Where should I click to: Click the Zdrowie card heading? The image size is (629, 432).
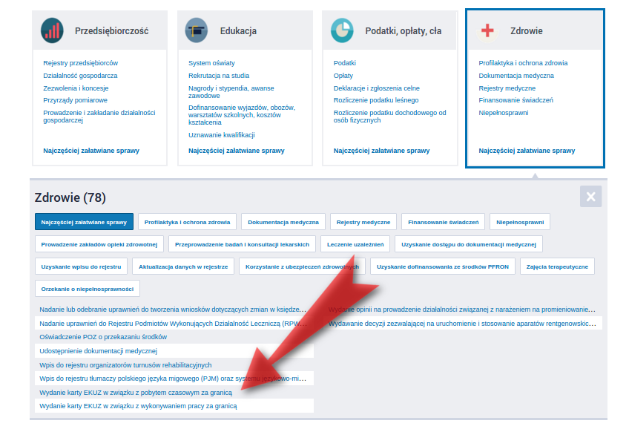click(x=527, y=31)
